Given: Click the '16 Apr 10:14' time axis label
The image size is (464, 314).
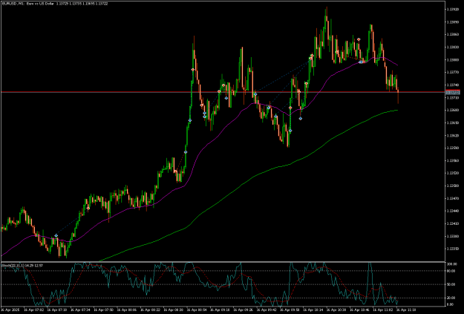Looking at the screenshot, I should 313,310.
